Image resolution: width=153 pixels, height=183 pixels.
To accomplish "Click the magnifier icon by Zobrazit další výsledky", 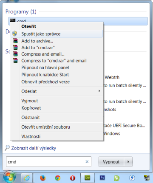I will (7, 148).
